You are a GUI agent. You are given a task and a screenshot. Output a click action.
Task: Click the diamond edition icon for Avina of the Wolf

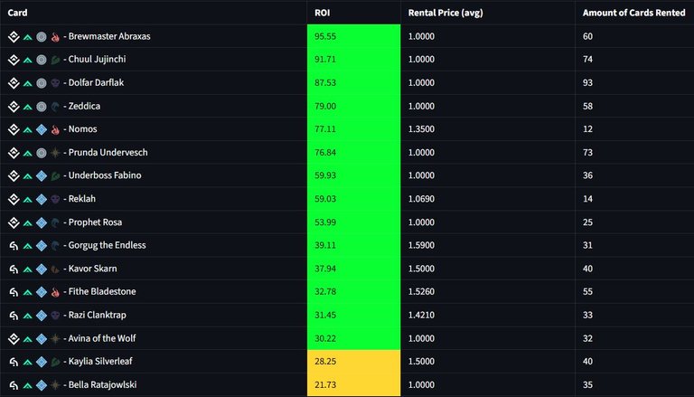point(14,338)
